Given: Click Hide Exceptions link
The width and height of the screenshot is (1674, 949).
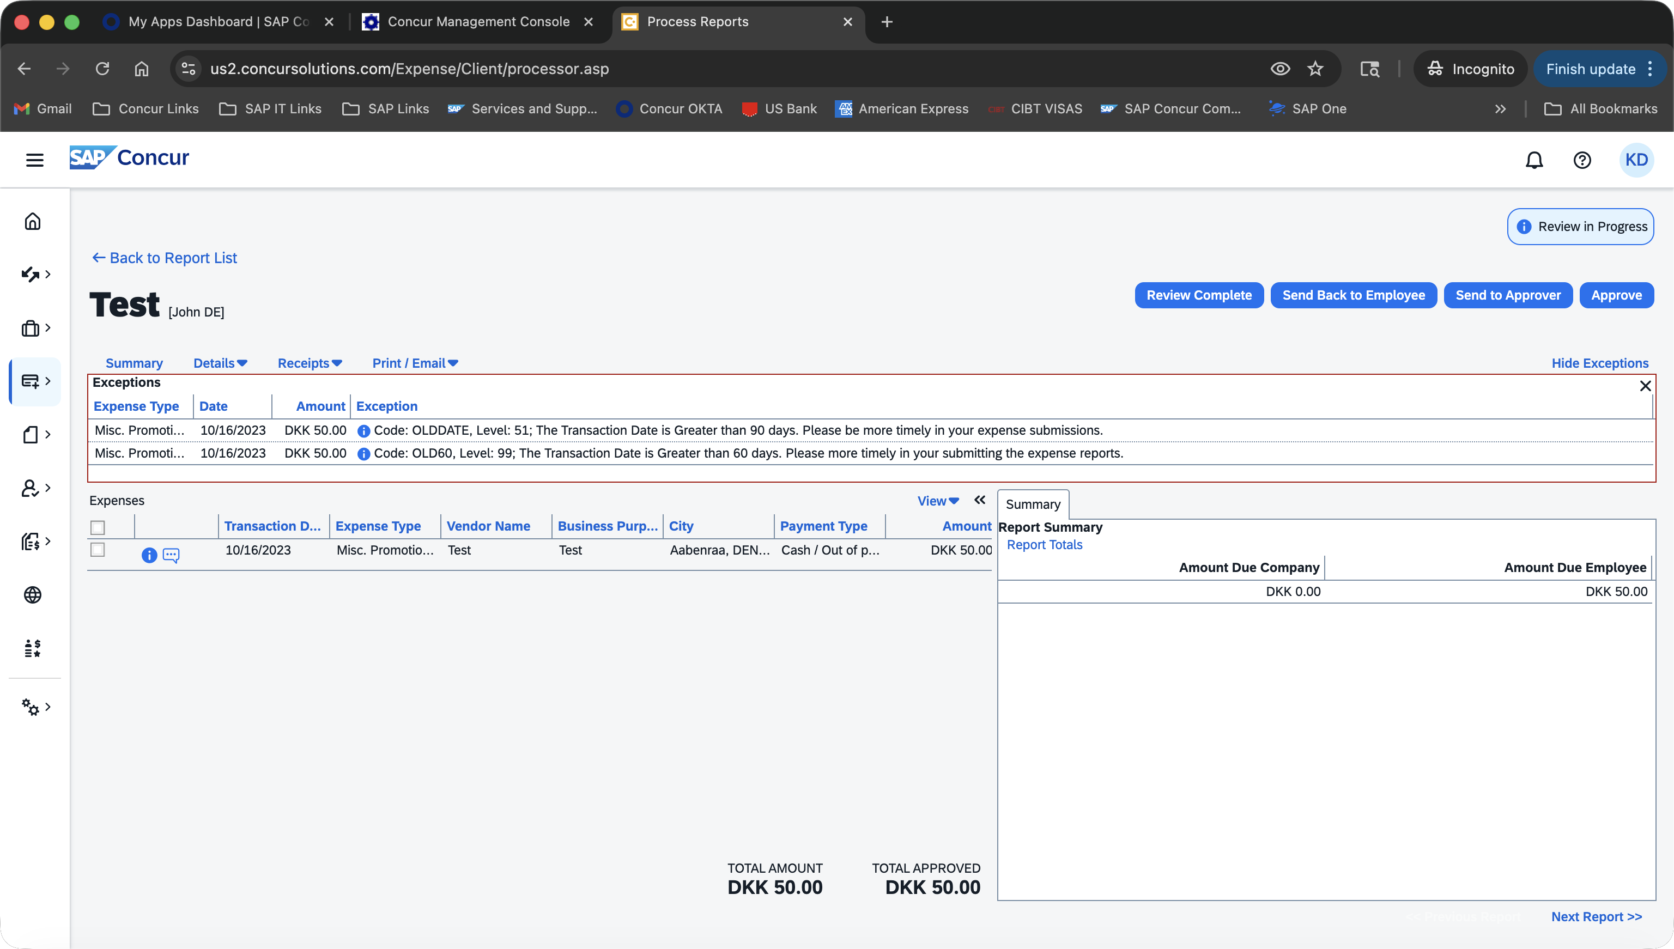Looking at the screenshot, I should tap(1600, 363).
